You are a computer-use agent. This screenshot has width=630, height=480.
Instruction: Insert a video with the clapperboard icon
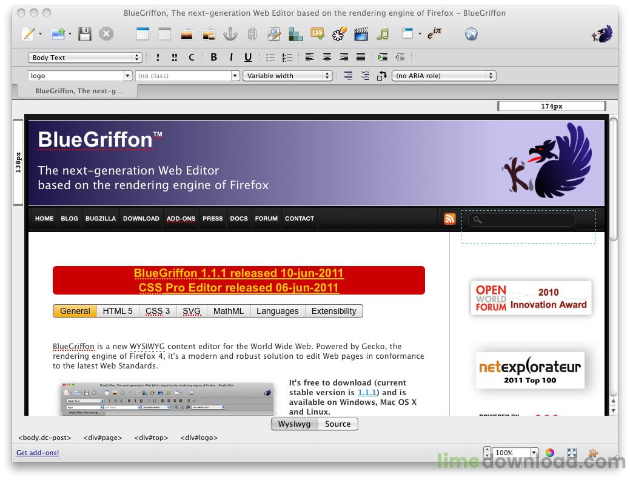(x=361, y=34)
